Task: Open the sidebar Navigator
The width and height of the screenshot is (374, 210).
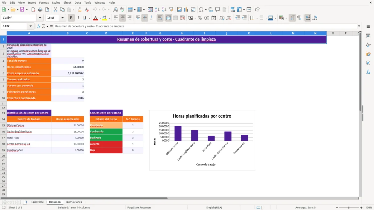Action: pos(368,63)
